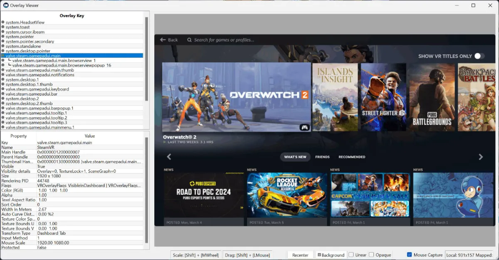499x260 pixels.
Task: Select valve.steam.gamepadui.main.browserviewpopup 16 tree entry
Action: [61, 65]
